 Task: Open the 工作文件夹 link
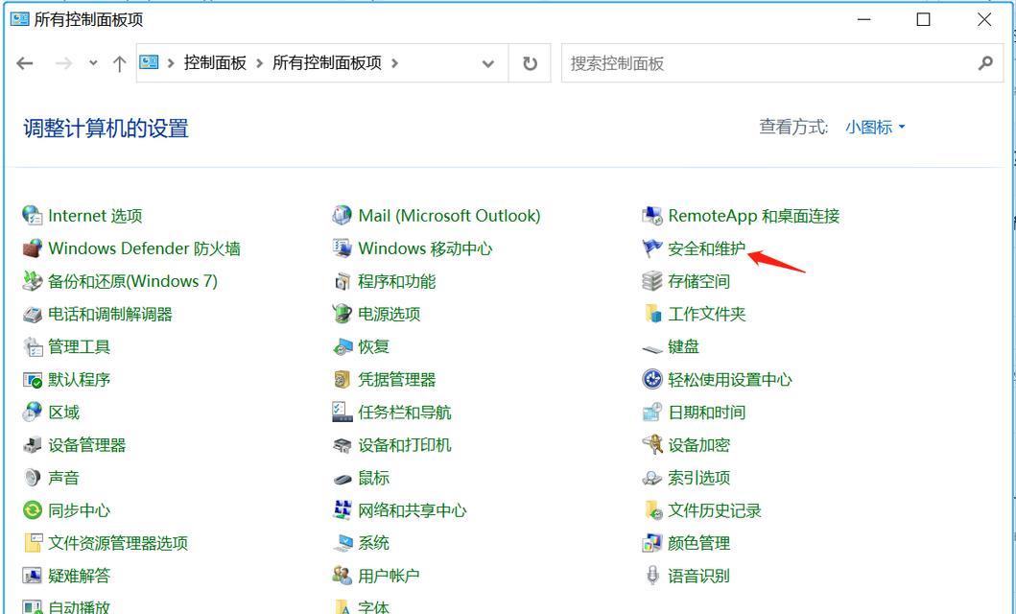coord(707,314)
